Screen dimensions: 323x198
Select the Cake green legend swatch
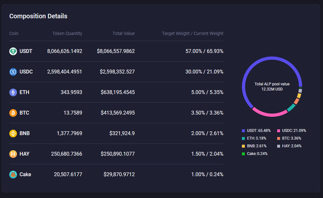244,154
